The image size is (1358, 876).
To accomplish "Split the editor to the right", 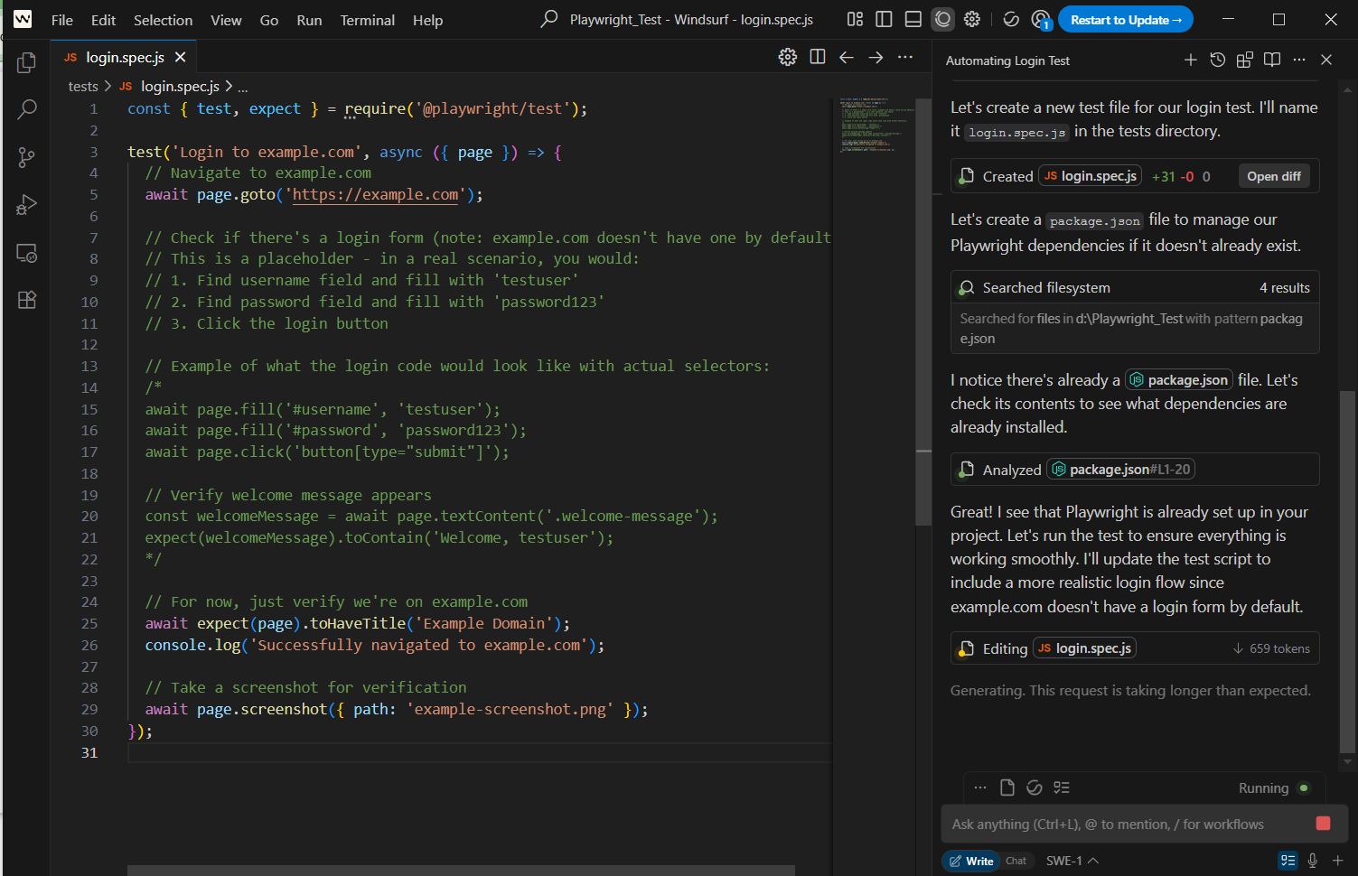I will (x=817, y=57).
